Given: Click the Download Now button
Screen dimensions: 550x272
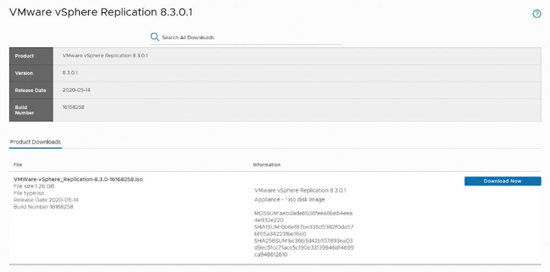Looking at the screenshot, I should (503, 181).
